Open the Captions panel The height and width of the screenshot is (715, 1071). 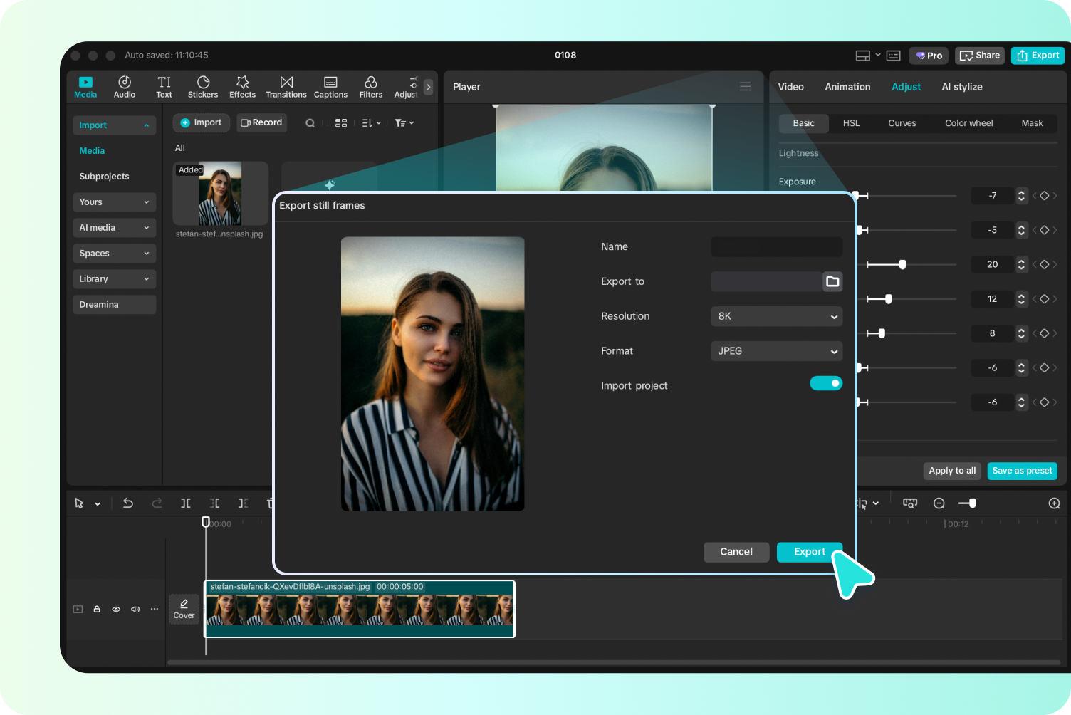pos(330,86)
